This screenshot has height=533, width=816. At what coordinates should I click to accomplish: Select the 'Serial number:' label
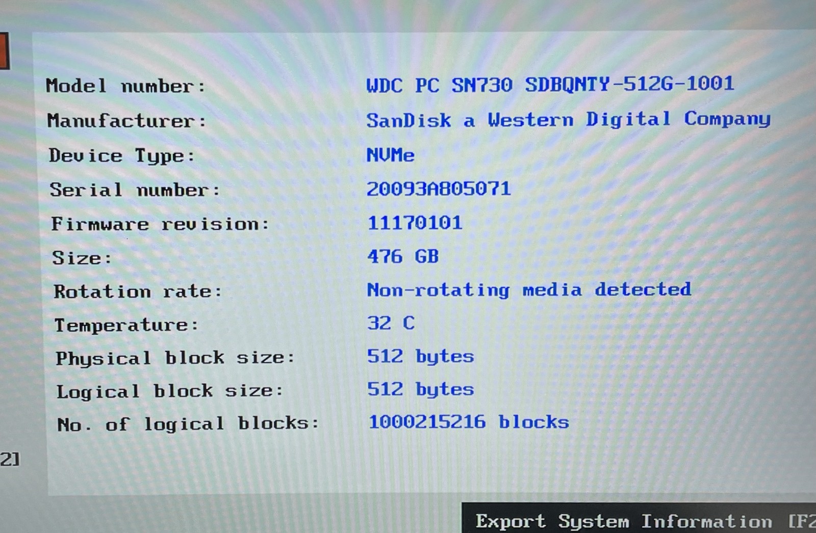[x=135, y=190]
